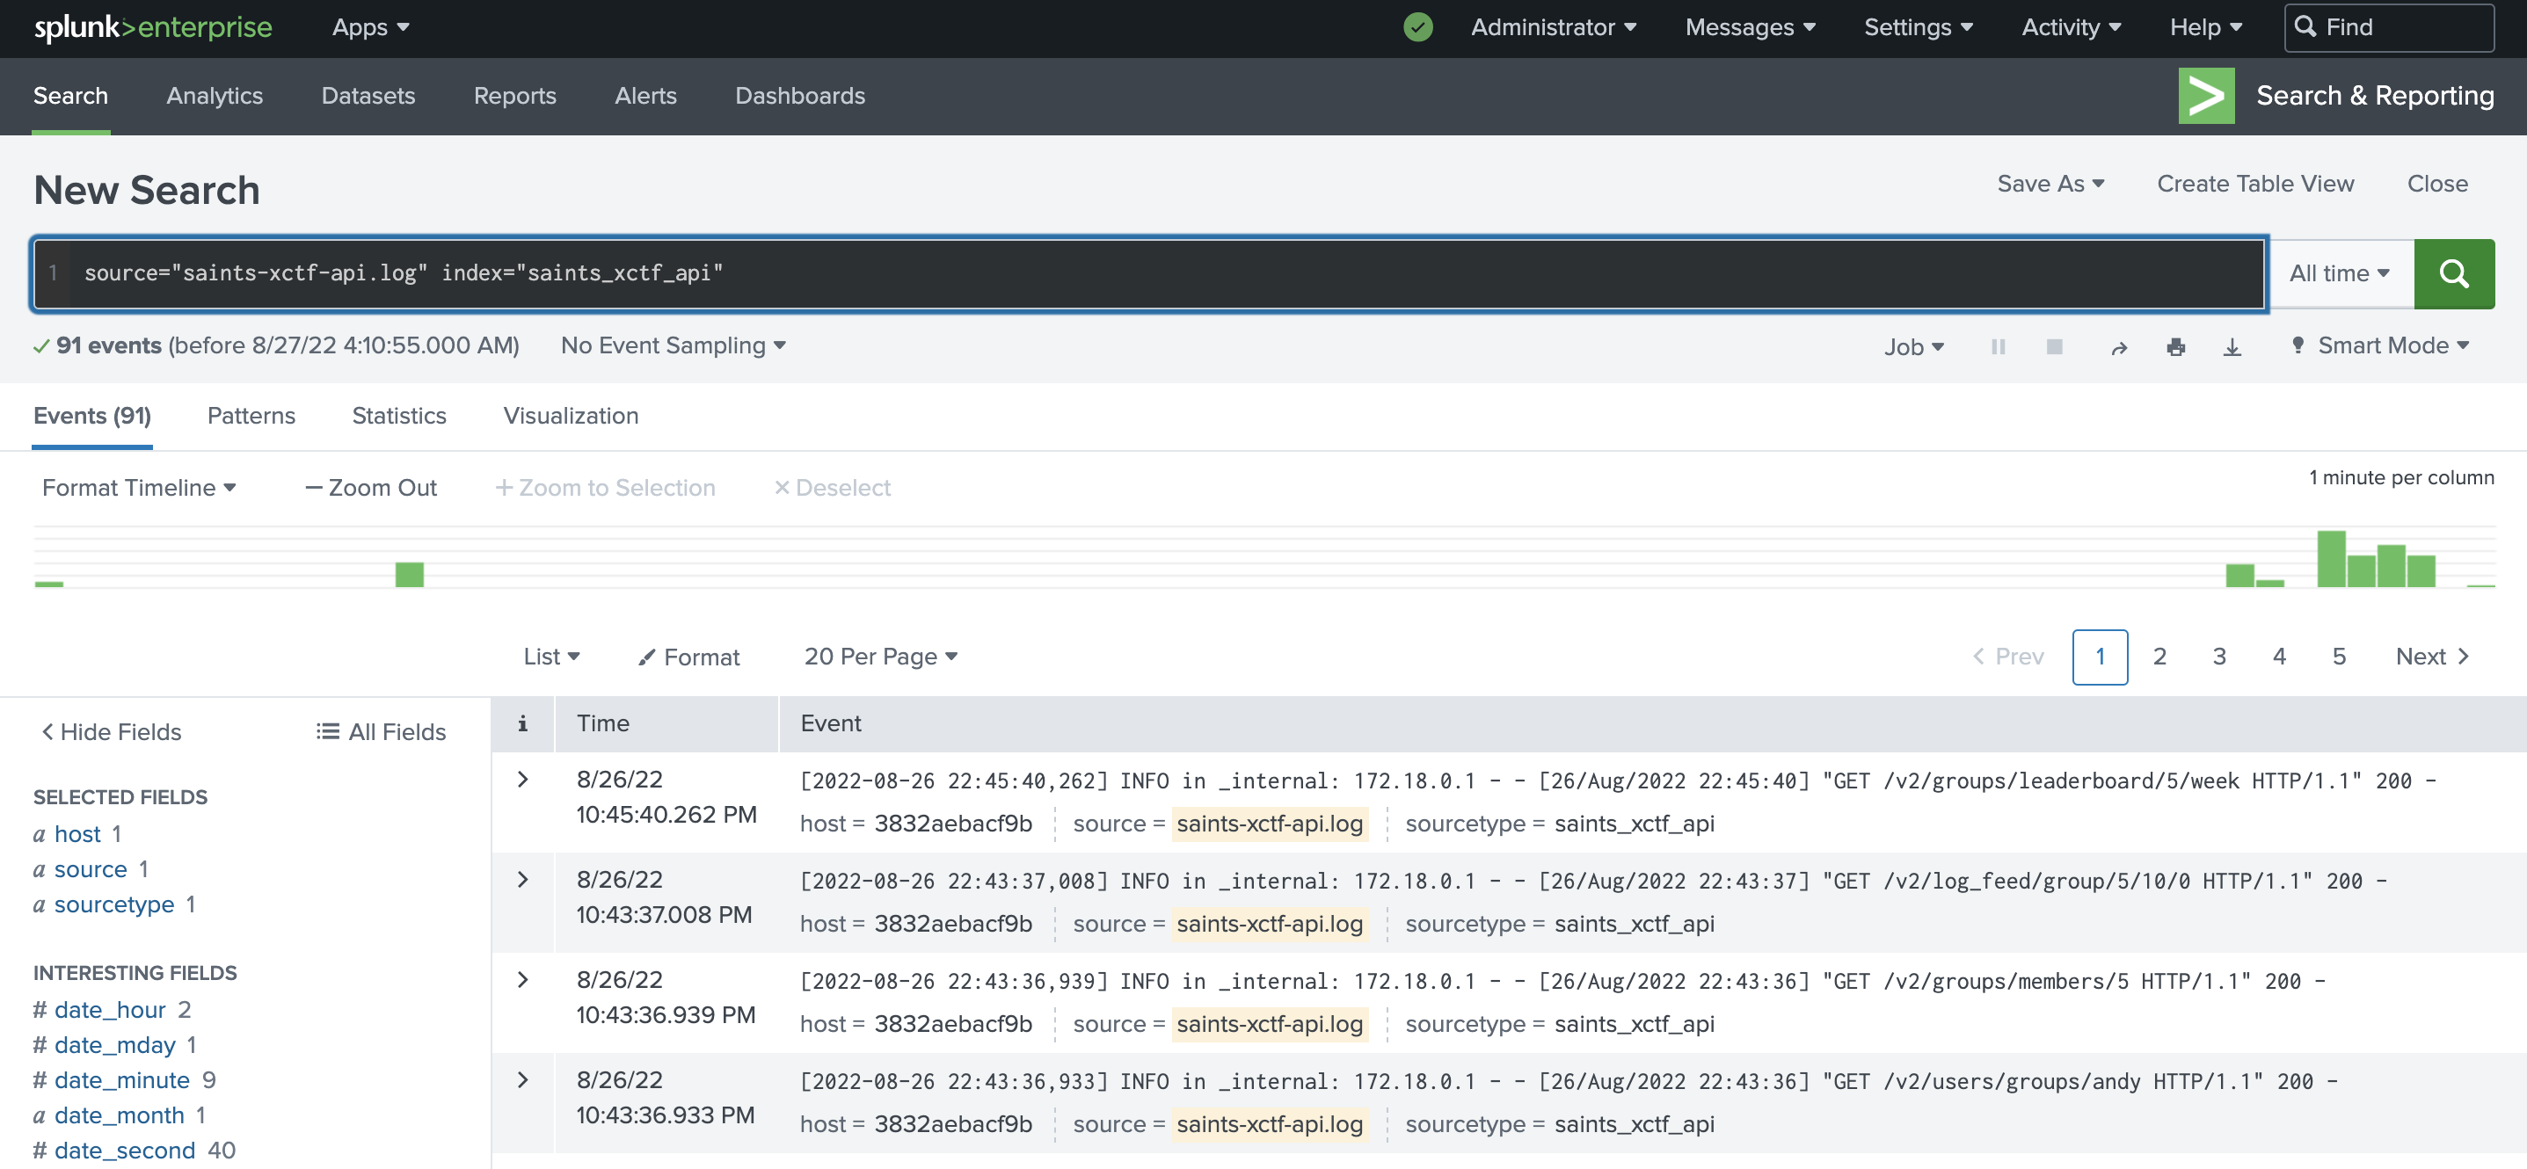Open the Administrator menu

1554,27
